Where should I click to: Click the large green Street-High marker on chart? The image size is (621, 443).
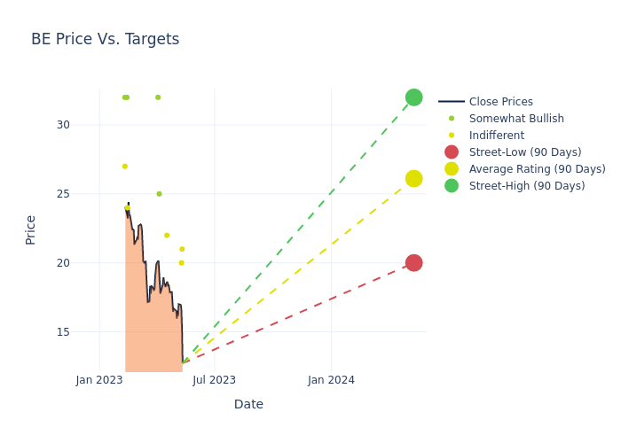[x=413, y=97]
